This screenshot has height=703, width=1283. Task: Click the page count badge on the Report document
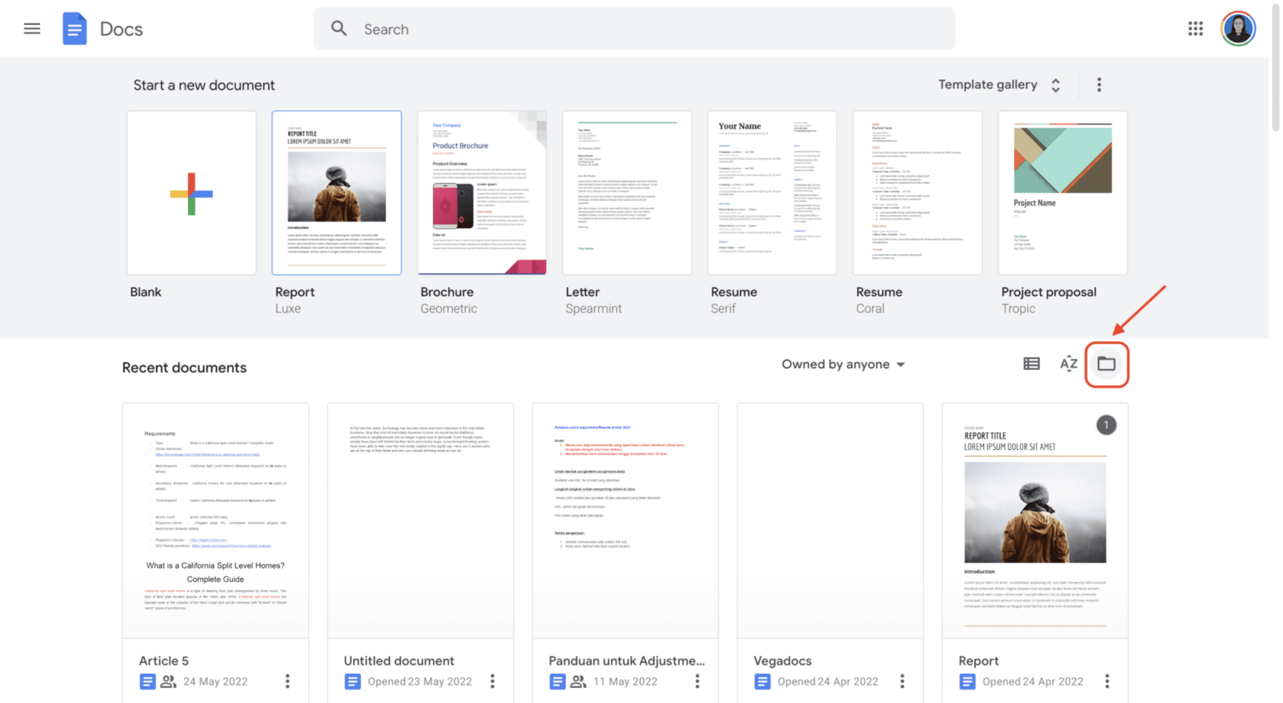point(1107,425)
